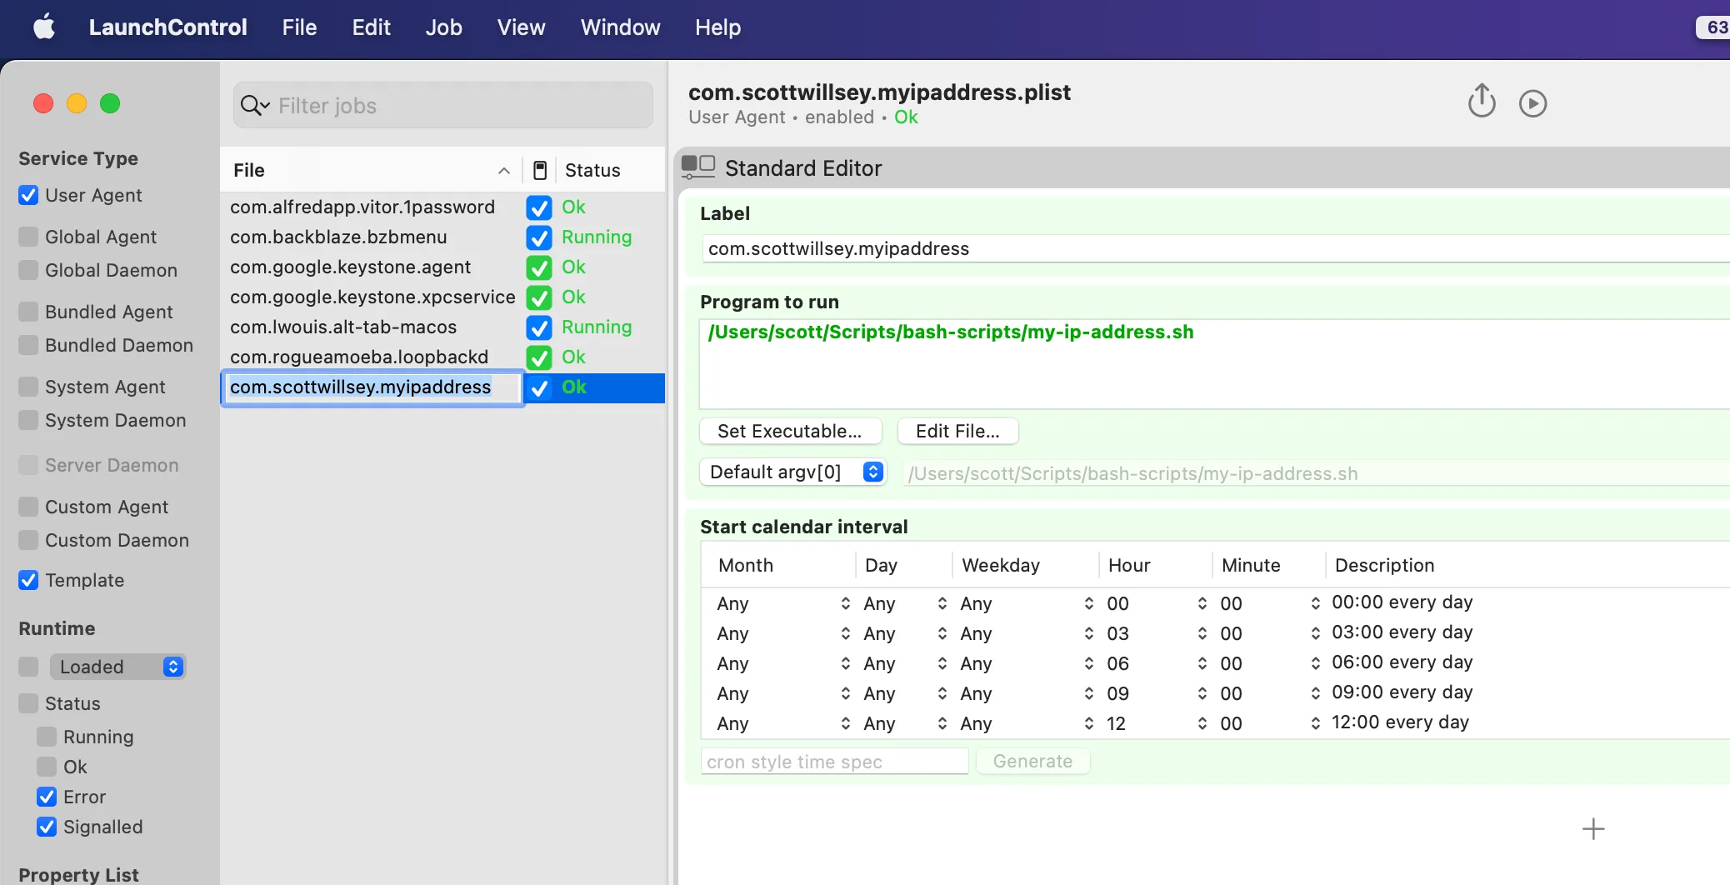Click the share/export icon in header
This screenshot has width=1730, height=885.
[1481, 102]
